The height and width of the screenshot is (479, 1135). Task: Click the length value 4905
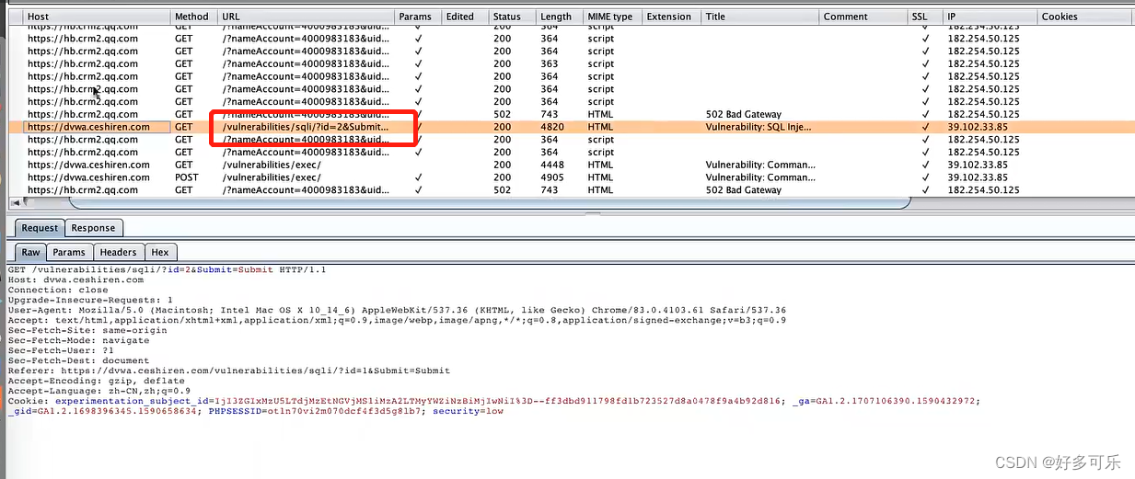pyautogui.click(x=551, y=177)
